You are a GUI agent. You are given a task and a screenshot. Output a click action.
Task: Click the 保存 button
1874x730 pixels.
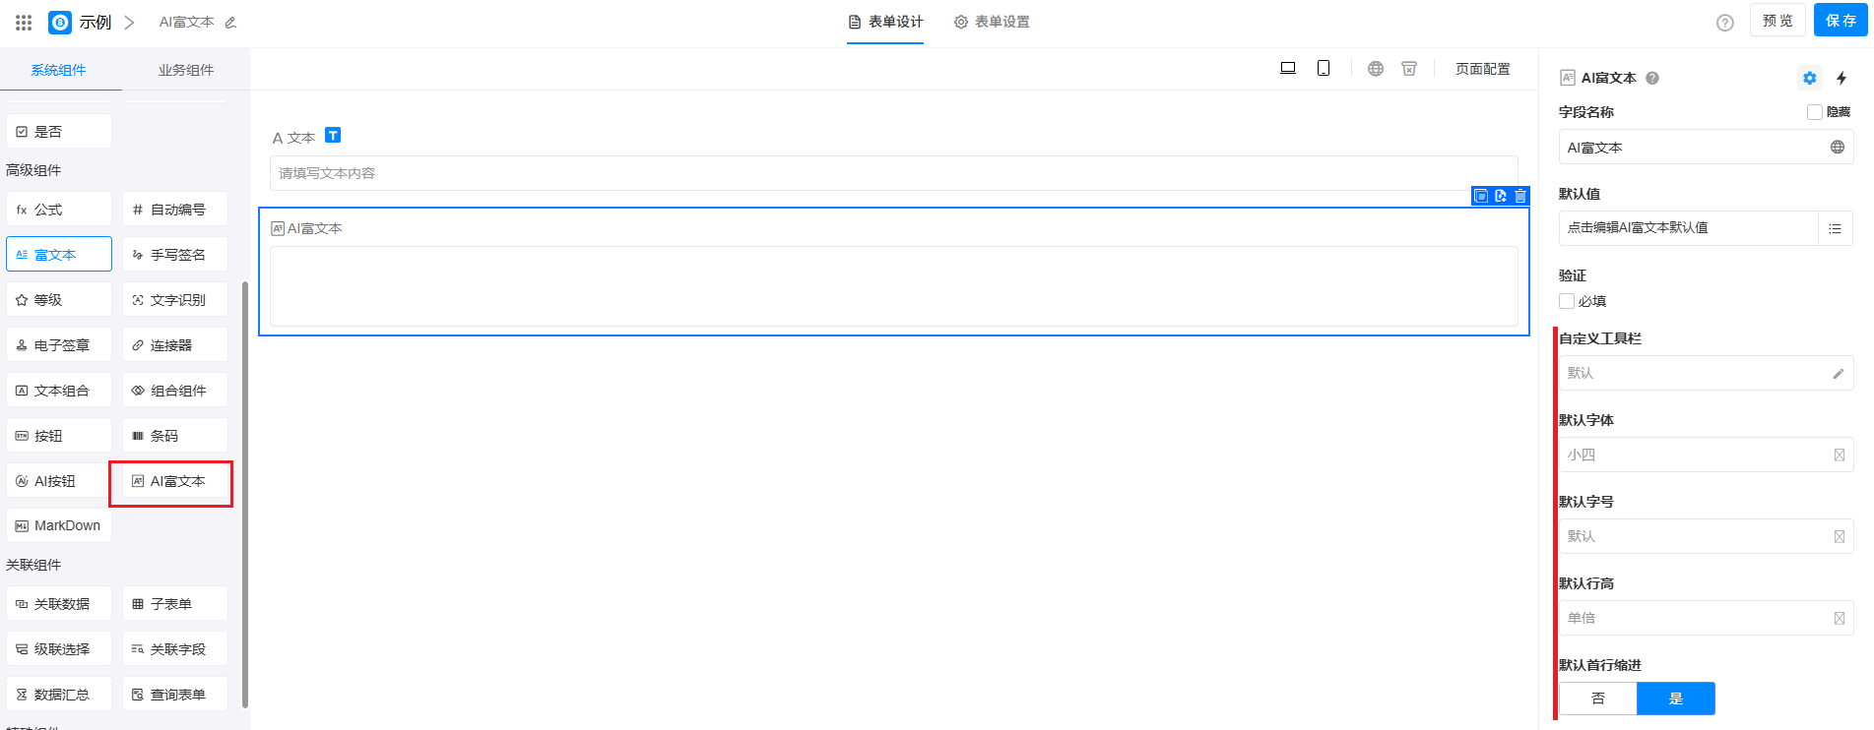1840,21
